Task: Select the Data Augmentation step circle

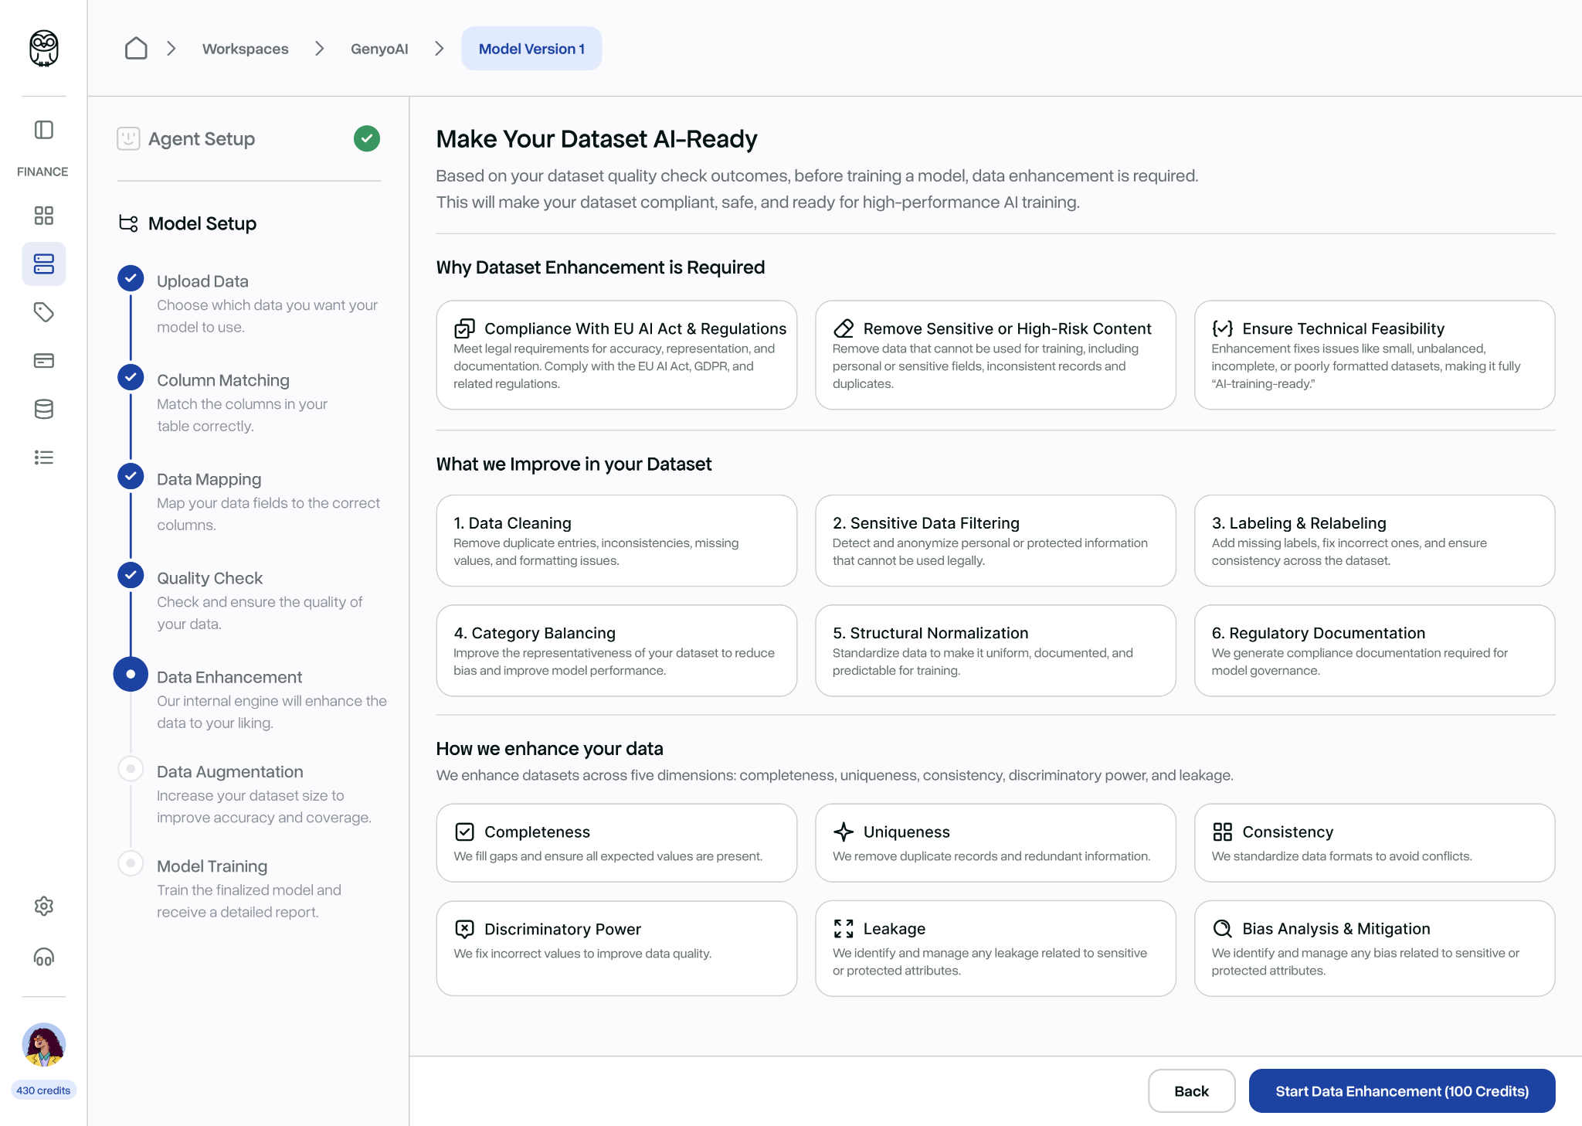Action: tap(131, 769)
